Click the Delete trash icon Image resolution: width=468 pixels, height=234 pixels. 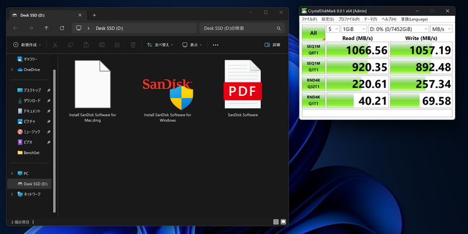(x=133, y=45)
